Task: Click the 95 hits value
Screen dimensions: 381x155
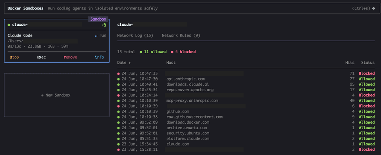Action: 352,84
